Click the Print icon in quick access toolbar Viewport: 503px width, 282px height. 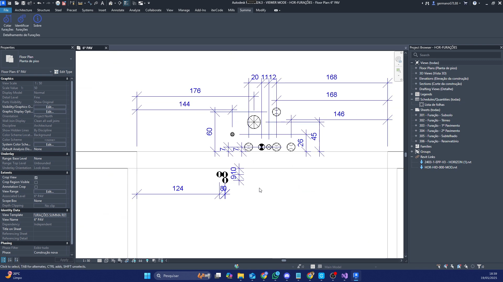[x=58, y=3]
